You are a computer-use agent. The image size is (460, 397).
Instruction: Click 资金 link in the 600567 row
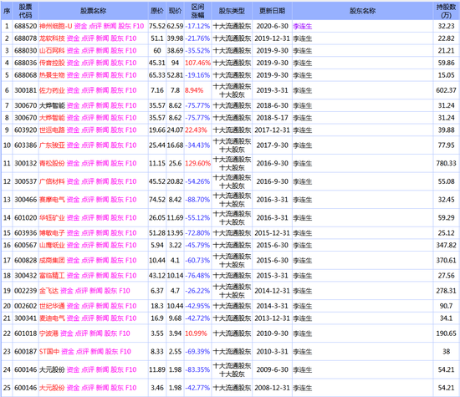point(73,246)
